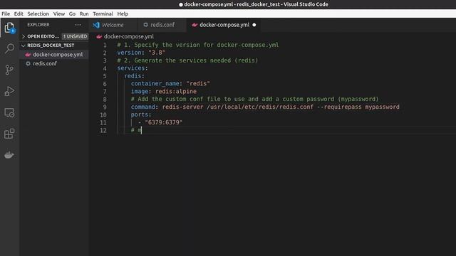456x256 pixels.
Task: Open the Terminal menu
Action: click(103, 14)
